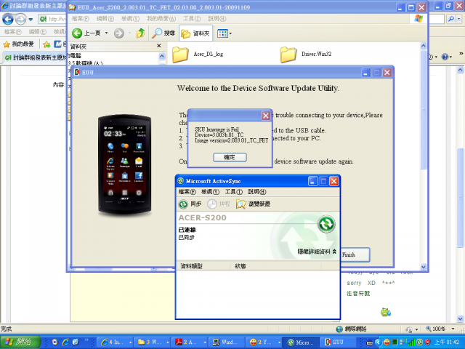Open ActiveSync 說明(H) menu
The height and width of the screenshot is (349, 465).
tap(257, 192)
